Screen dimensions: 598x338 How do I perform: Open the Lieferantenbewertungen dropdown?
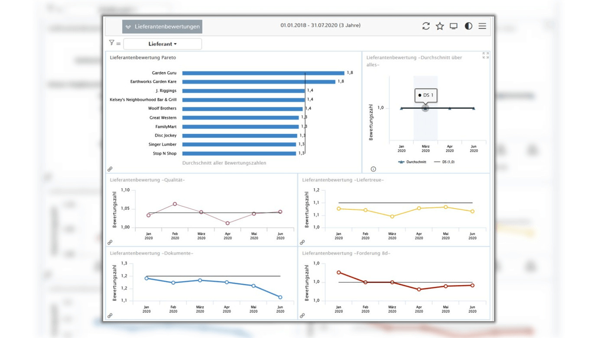[162, 27]
